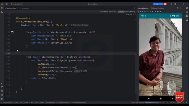Open the run configuration dropdown arrow

pos(162,4)
